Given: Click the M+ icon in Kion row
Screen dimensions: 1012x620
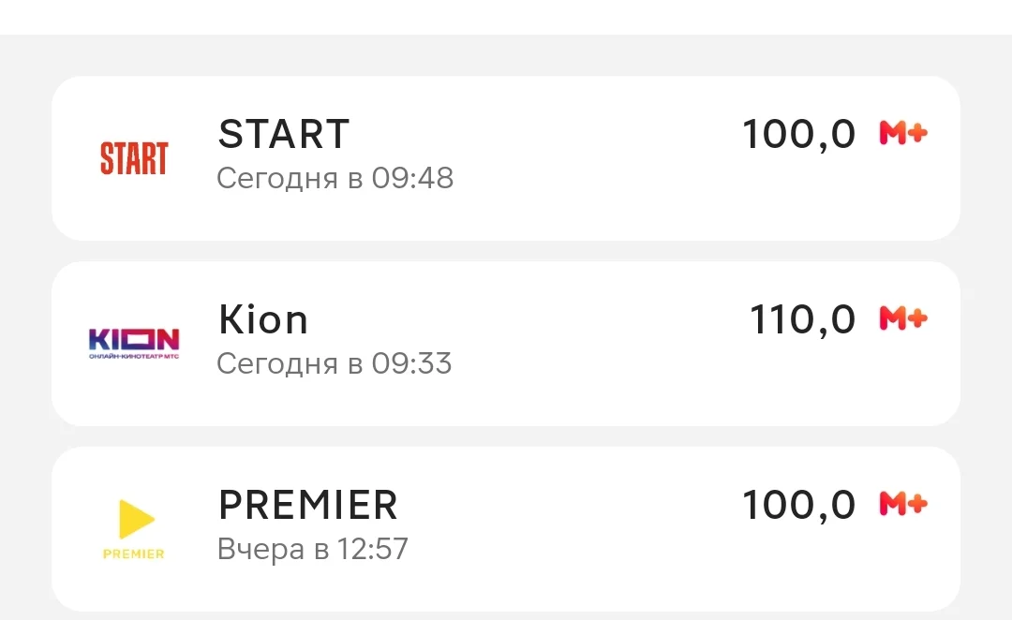Looking at the screenshot, I should [903, 318].
